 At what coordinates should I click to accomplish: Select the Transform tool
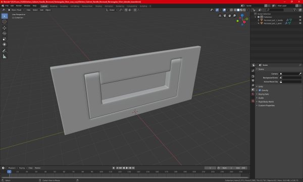tap(5, 44)
